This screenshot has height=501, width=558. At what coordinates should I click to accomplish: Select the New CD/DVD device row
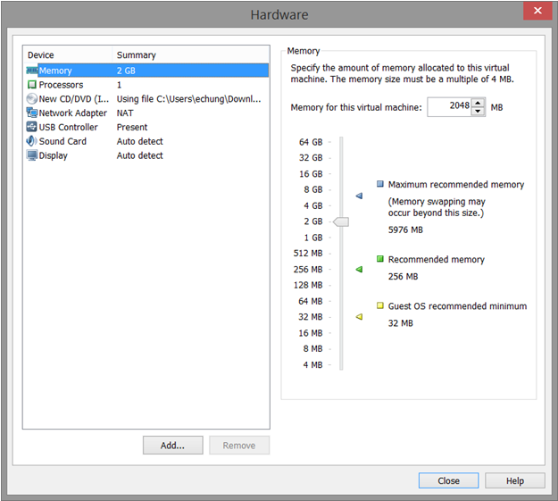coord(147,98)
